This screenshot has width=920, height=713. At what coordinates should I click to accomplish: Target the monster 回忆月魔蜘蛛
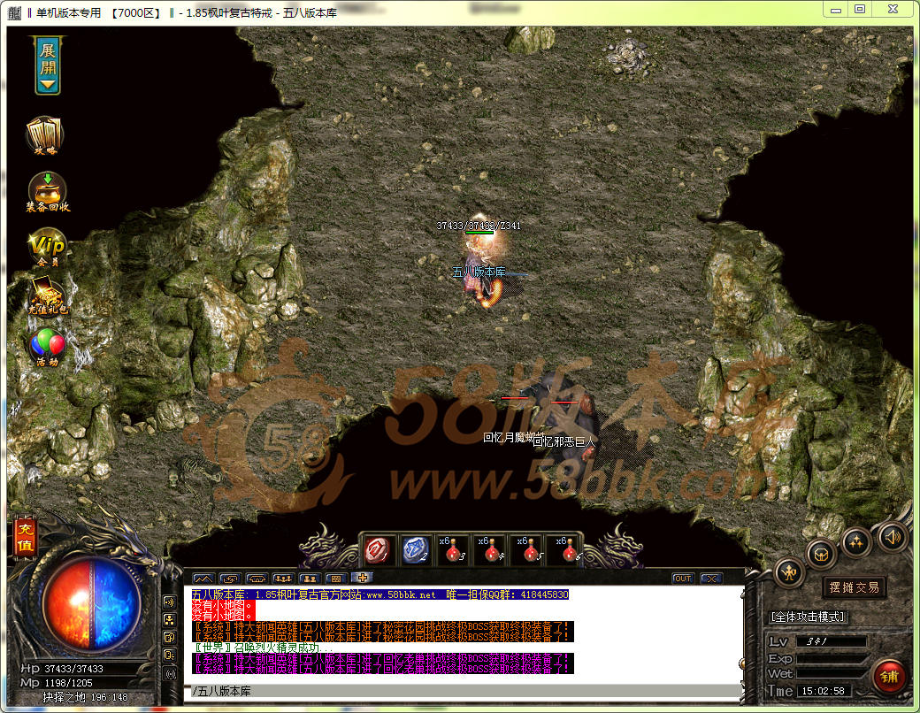coord(514,437)
